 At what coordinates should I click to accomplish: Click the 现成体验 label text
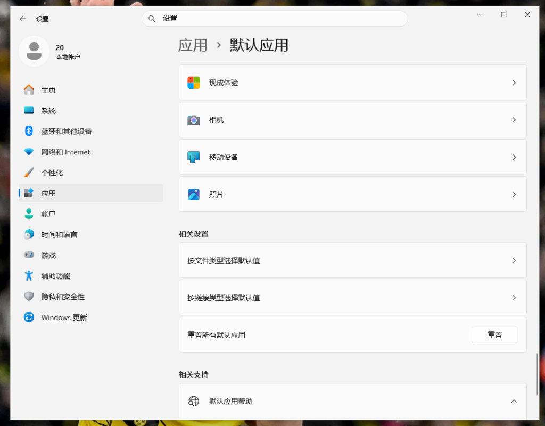tap(224, 83)
